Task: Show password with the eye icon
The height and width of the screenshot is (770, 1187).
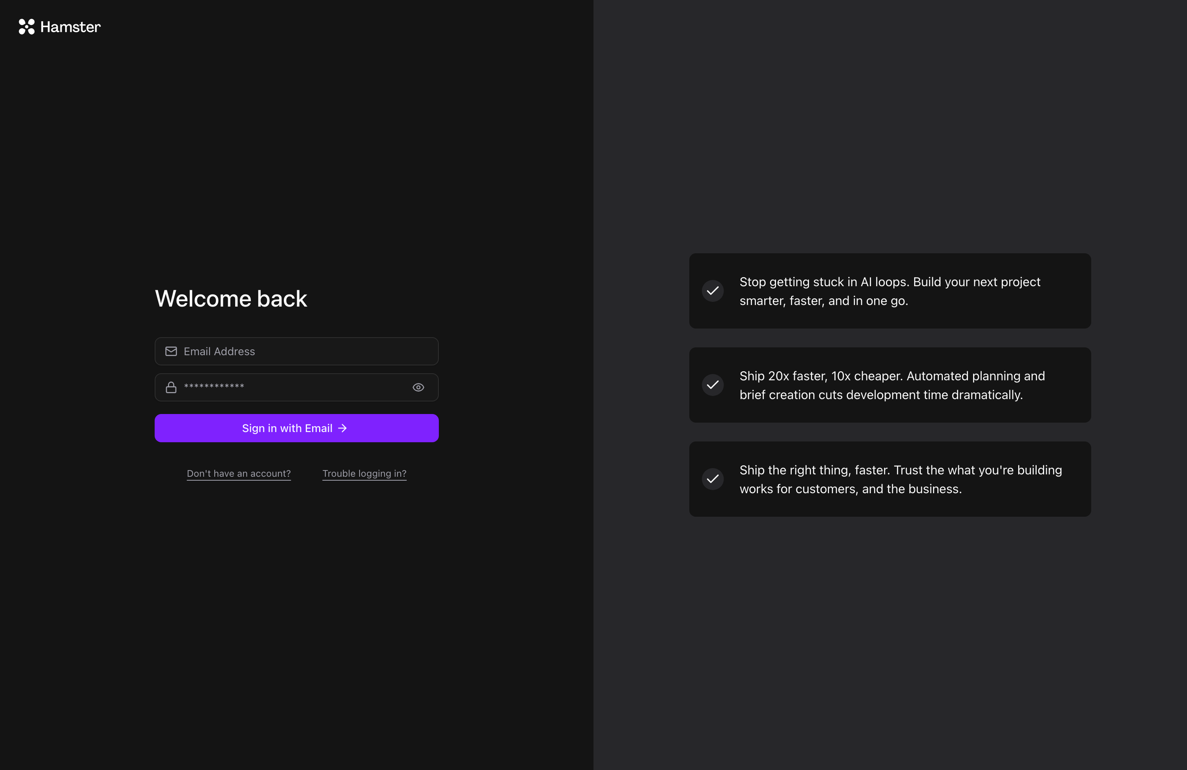Action: 418,387
